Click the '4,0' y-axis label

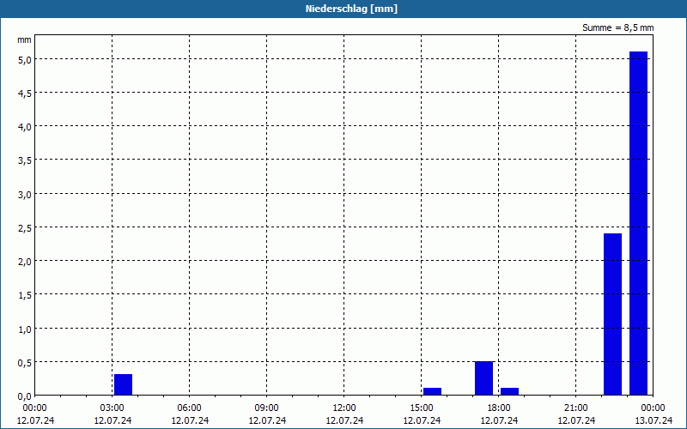(x=24, y=127)
